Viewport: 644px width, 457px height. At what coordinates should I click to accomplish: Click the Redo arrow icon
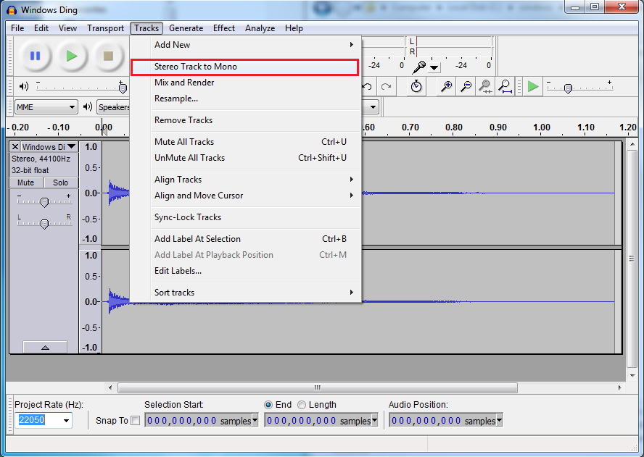(x=387, y=86)
